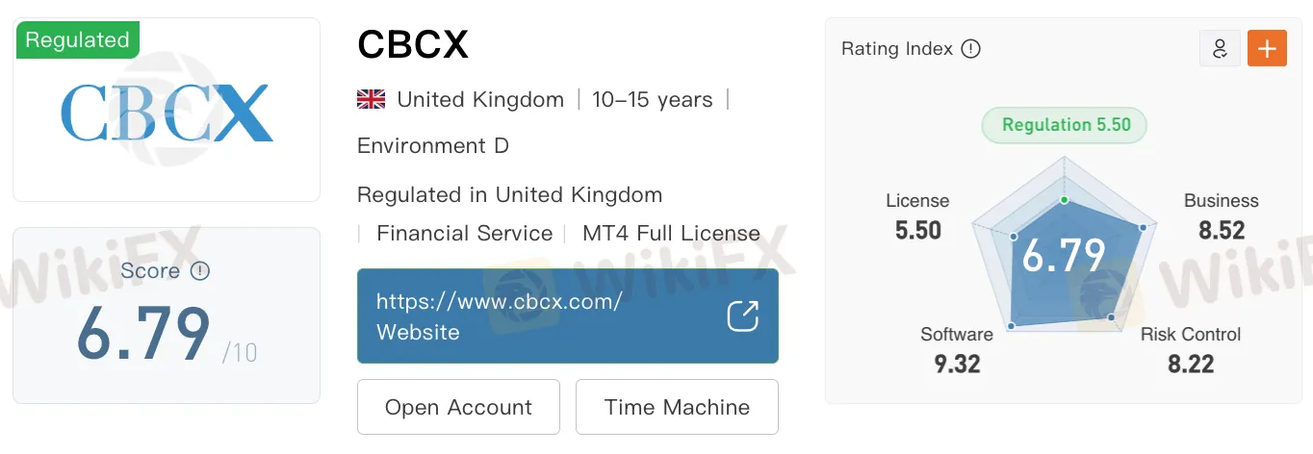
Task: Click the Time Machine button
Action: tap(677, 407)
